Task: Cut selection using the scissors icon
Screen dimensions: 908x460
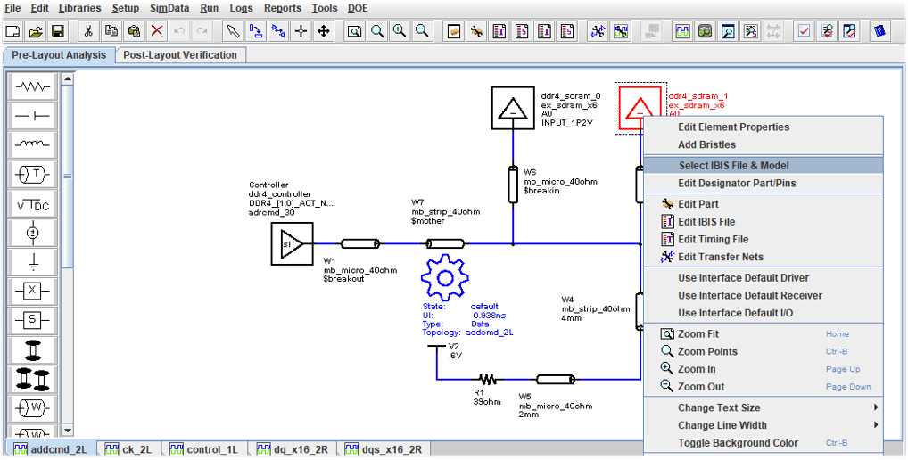Action: point(88,31)
